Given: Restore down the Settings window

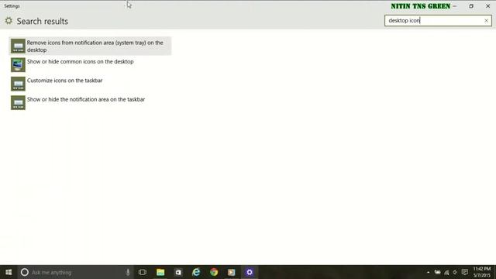Looking at the screenshot, I should coord(471,6).
